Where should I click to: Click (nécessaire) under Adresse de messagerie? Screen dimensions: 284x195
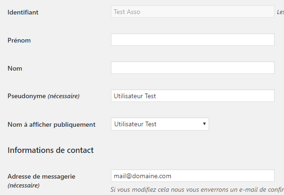[23, 185]
